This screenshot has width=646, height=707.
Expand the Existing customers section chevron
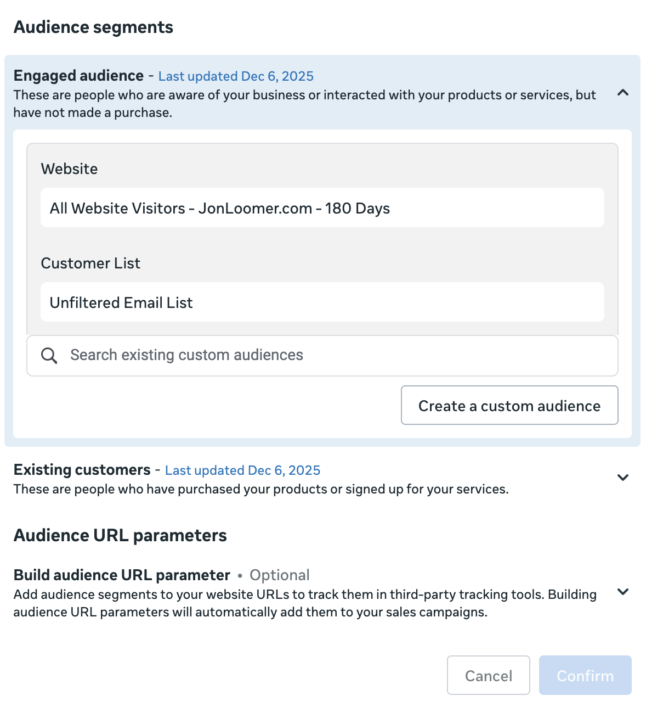pos(622,478)
